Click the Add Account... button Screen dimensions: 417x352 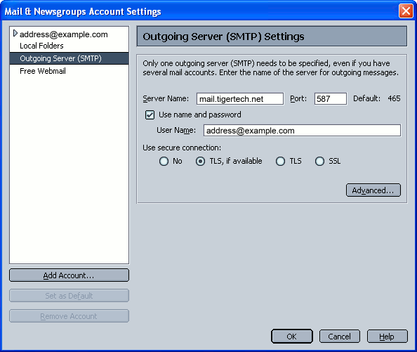tap(69, 275)
